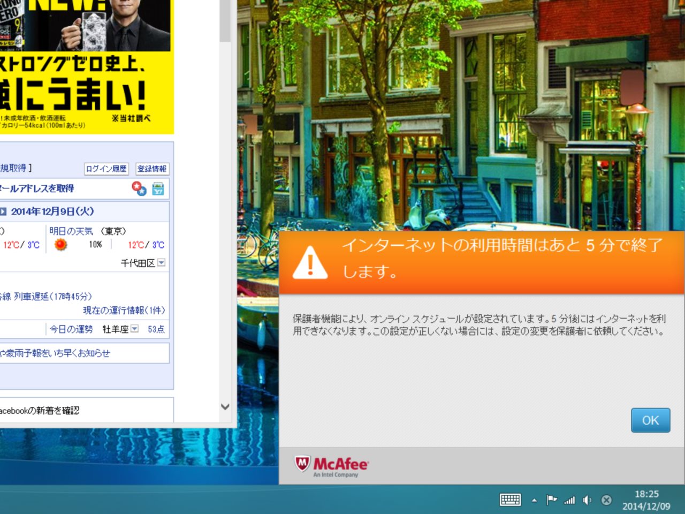Click the 登録情報 button
Screen dimensions: 685x514
152,169
